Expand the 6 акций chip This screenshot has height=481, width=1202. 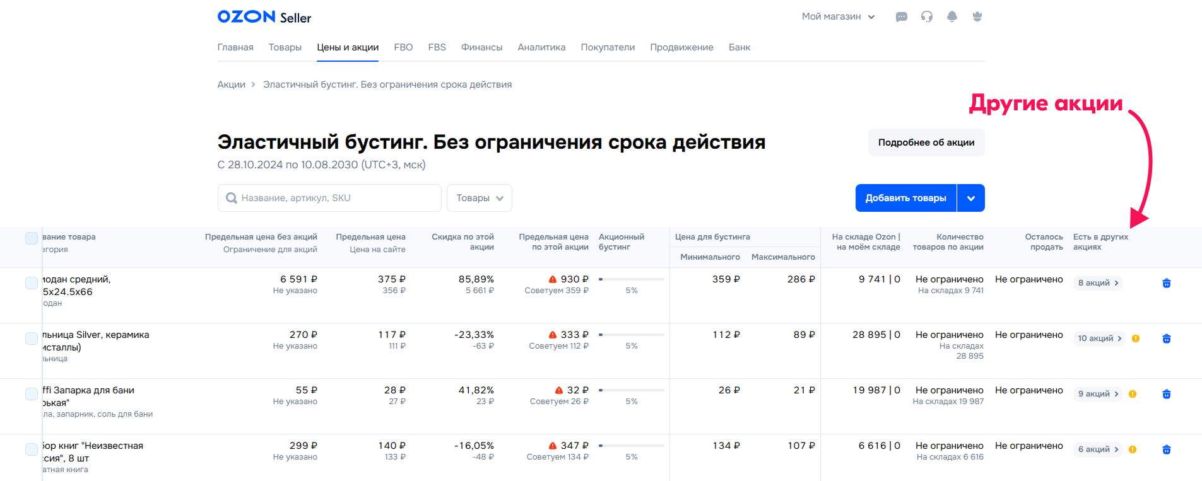pos(1098,449)
